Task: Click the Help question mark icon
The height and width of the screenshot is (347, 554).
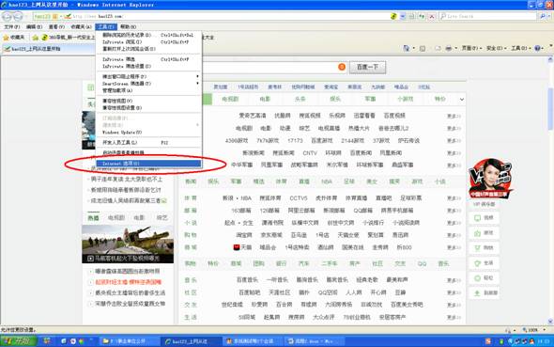Action: pyautogui.click(x=537, y=48)
